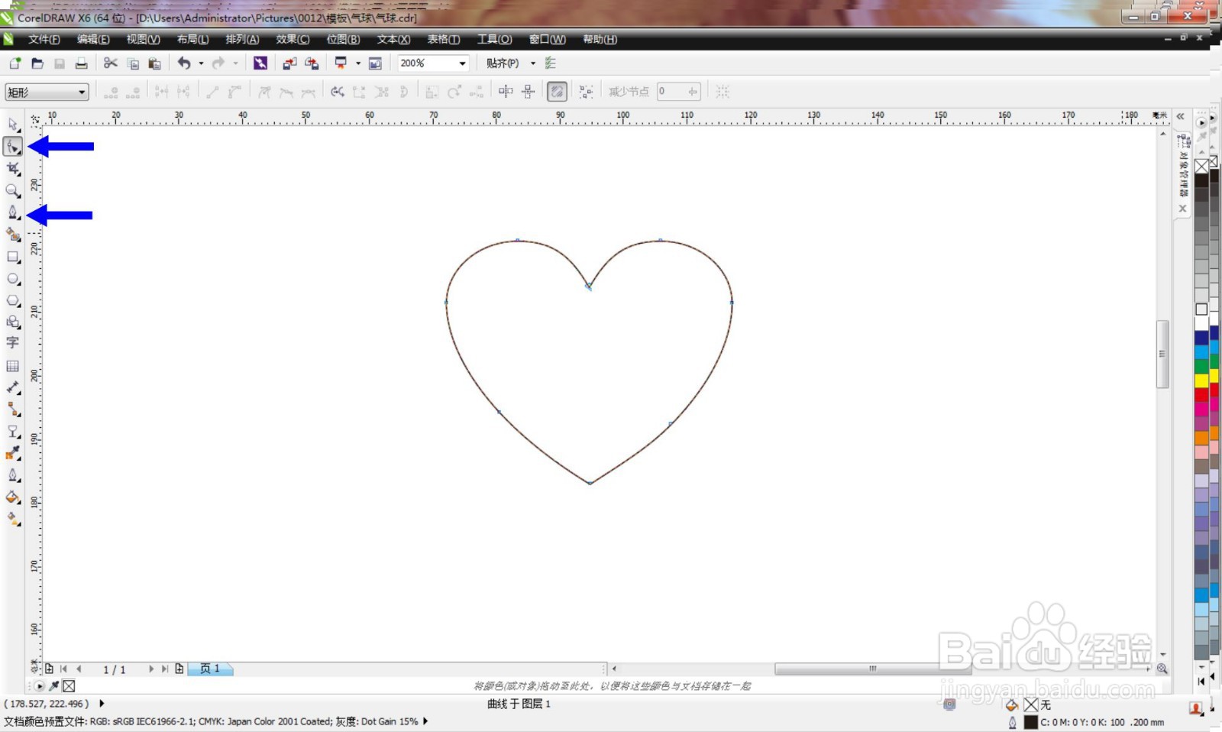Open the 位图(B) menu
This screenshot has height=732, width=1222.
coord(343,39)
